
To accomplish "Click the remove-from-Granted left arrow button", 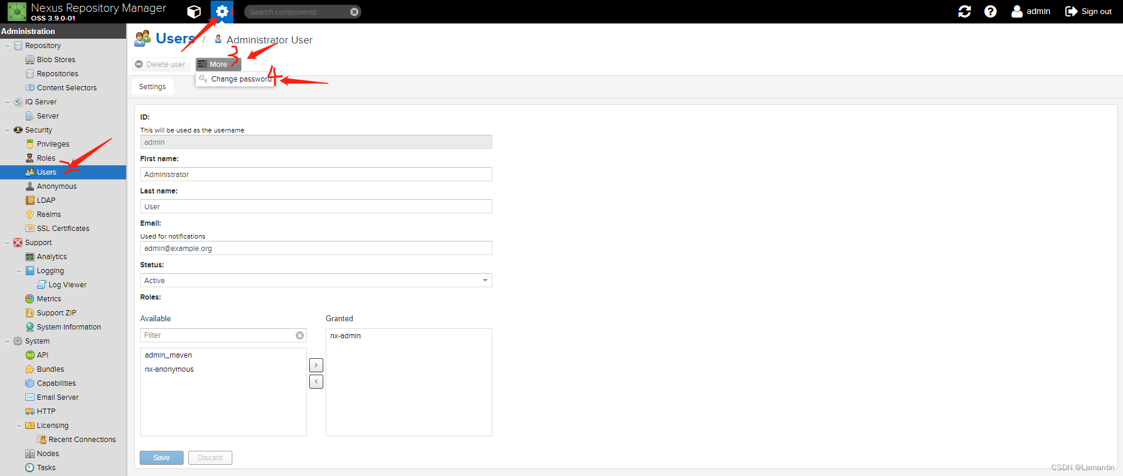I will click(316, 382).
